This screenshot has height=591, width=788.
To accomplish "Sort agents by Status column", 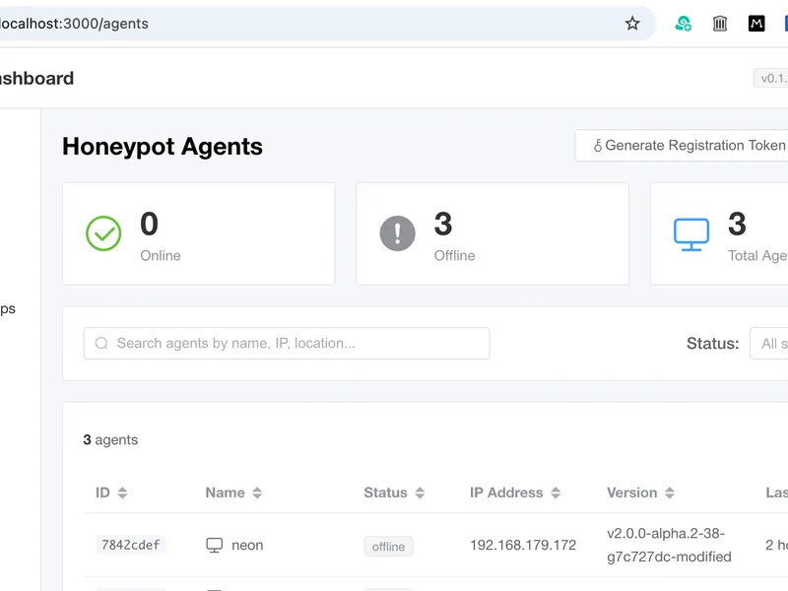I will [421, 492].
